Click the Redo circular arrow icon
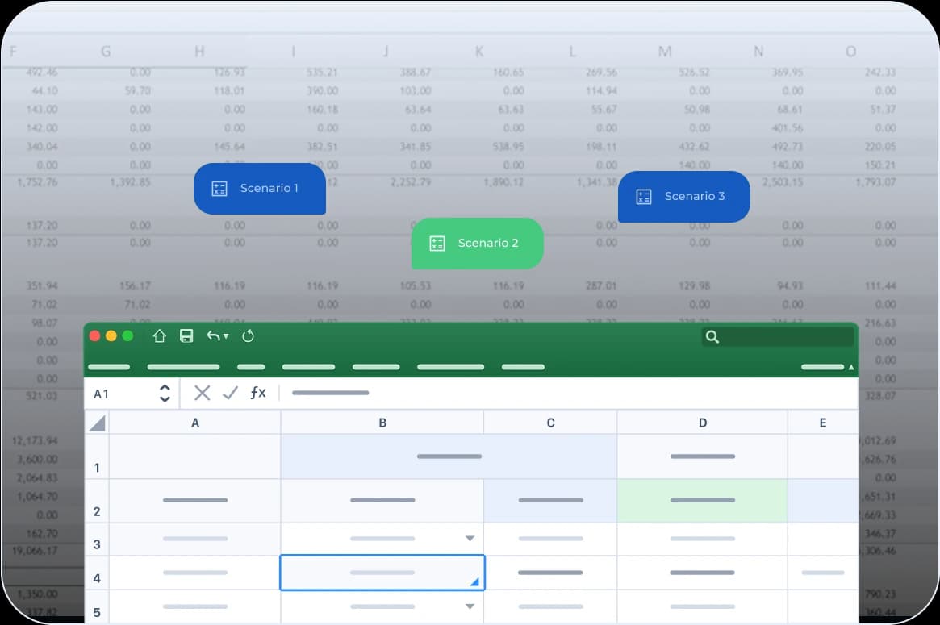 tap(249, 336)
